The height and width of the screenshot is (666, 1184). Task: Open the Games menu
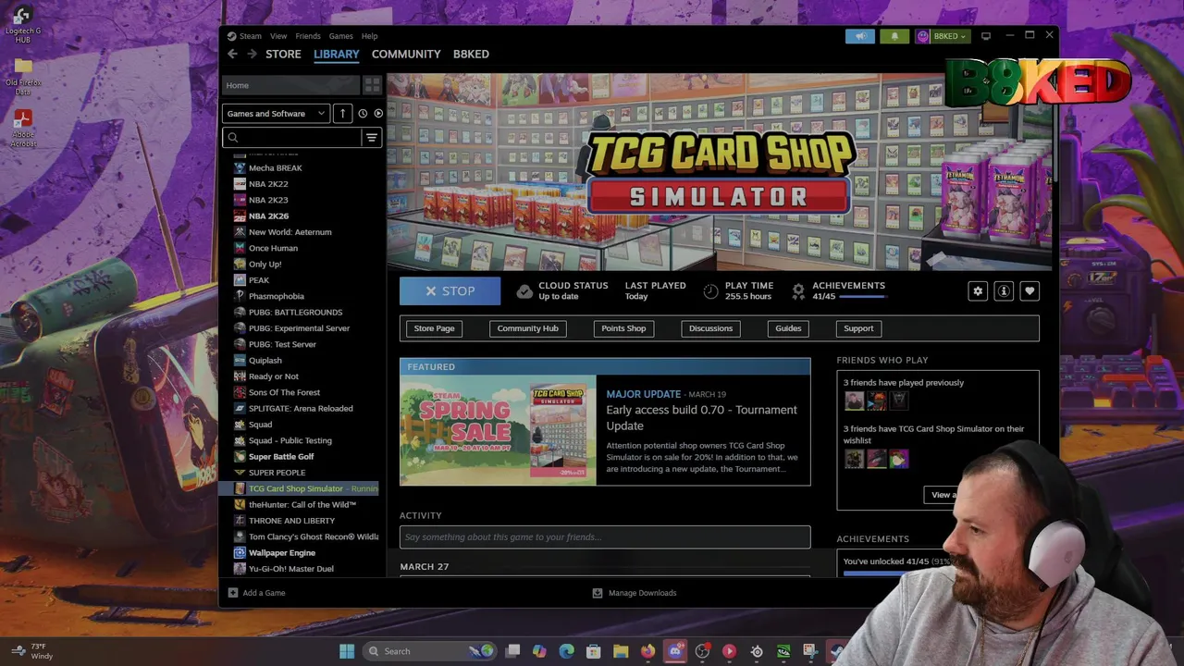coord(340,36)
